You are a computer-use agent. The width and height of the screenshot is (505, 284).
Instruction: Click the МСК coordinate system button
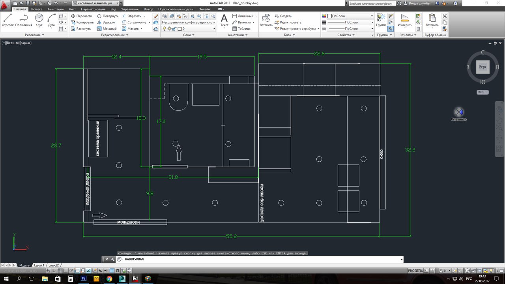click(x=483, y=92)
